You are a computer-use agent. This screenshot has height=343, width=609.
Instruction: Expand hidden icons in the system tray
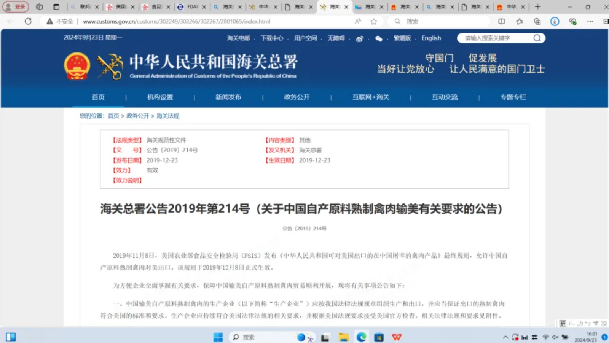point(505,337)
